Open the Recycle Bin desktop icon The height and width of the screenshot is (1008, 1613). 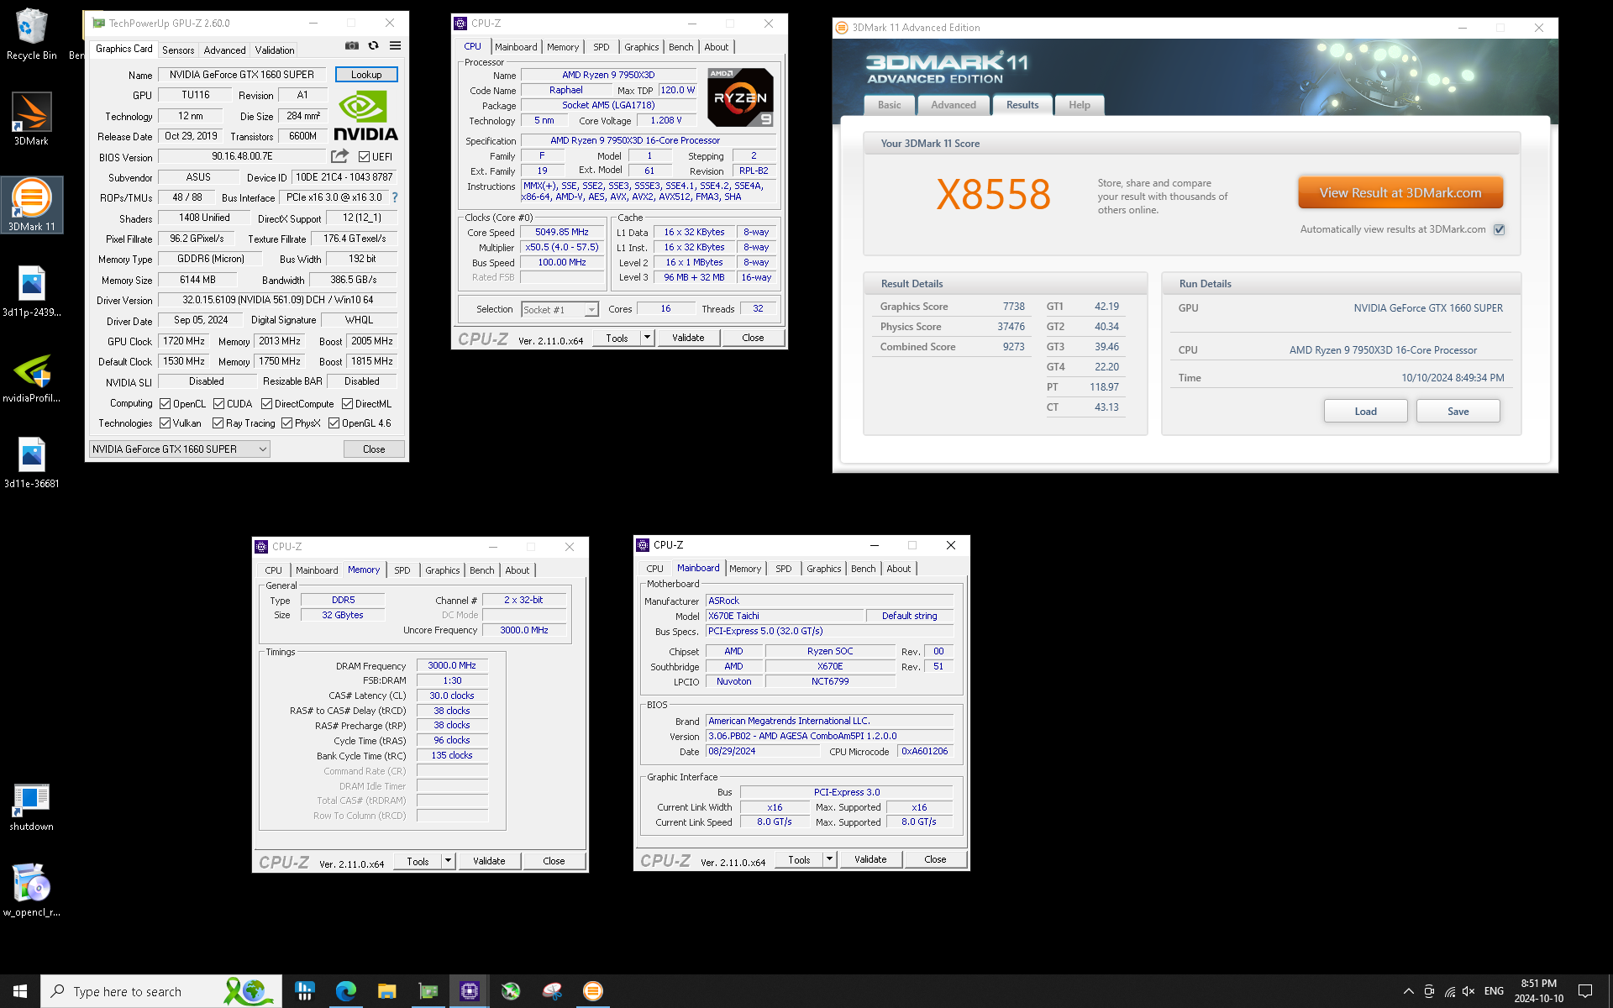pos(31,34)
